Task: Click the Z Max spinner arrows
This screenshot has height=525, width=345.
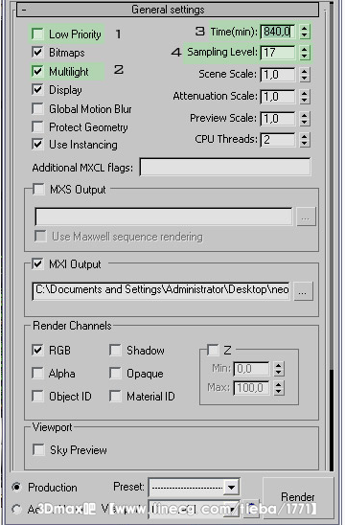Action: pos(279,388)
